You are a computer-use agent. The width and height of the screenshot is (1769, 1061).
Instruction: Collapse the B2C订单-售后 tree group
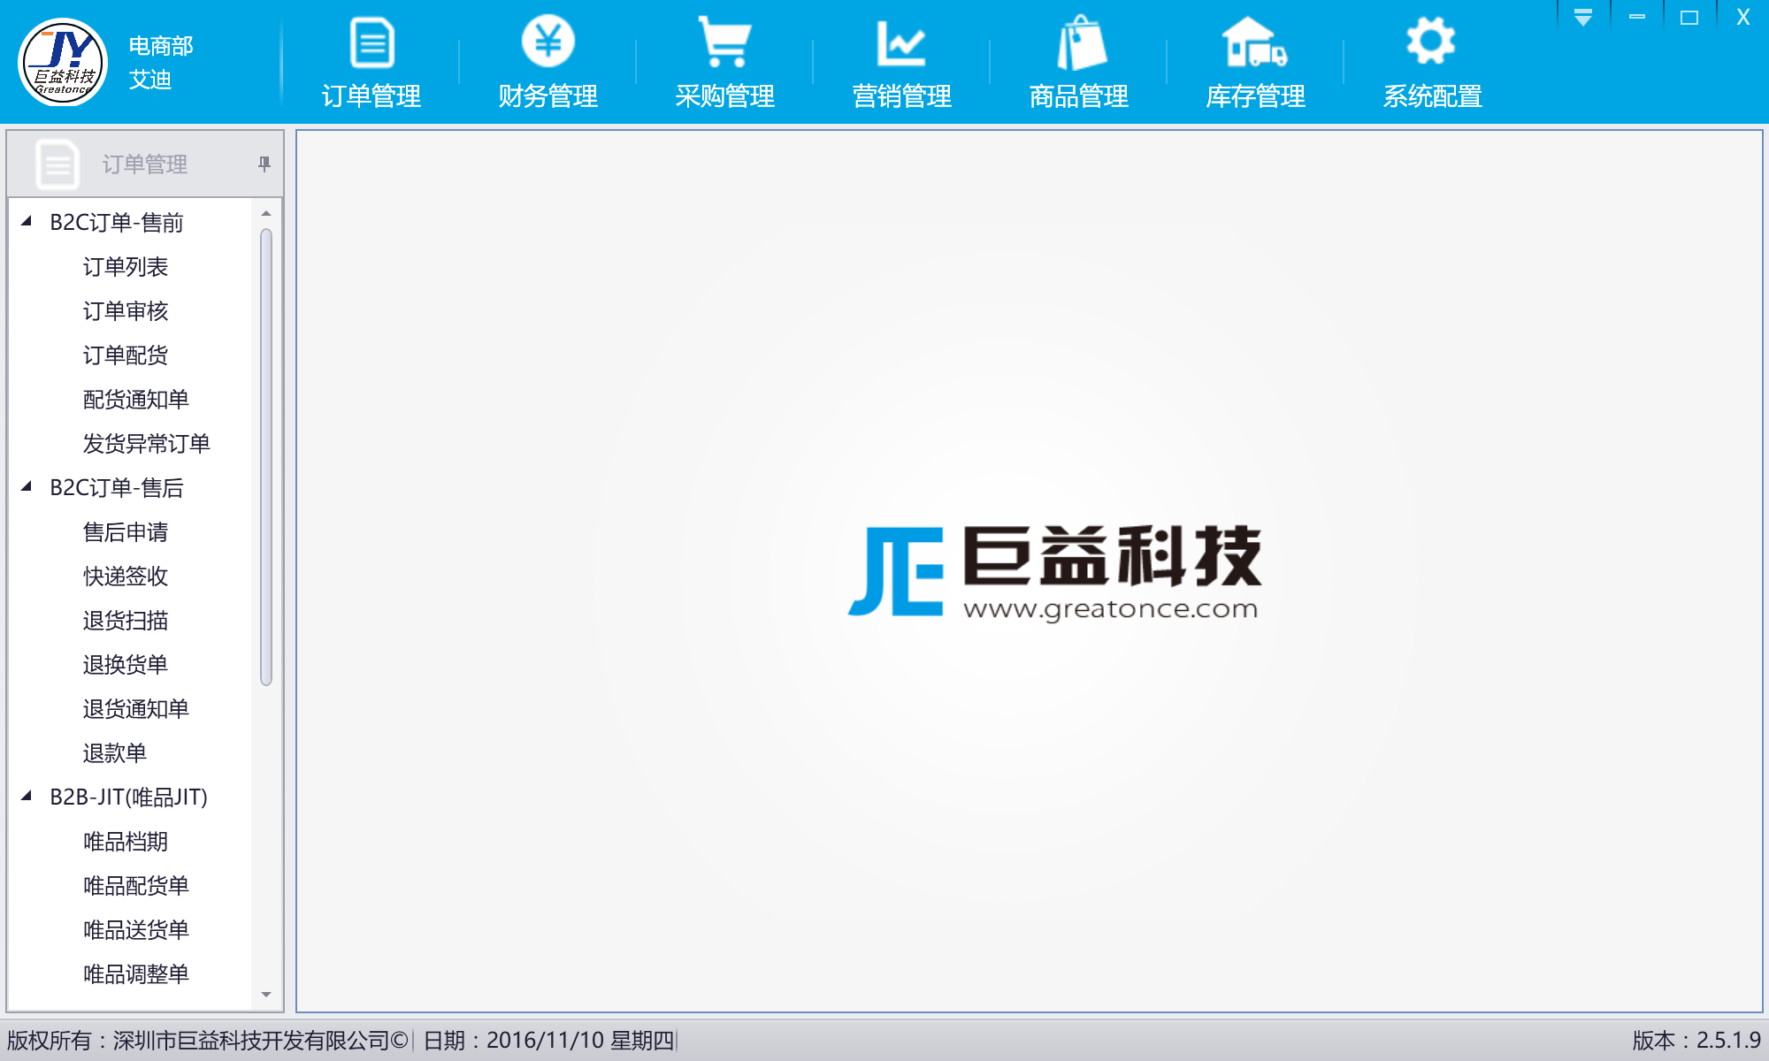[27, 486]
